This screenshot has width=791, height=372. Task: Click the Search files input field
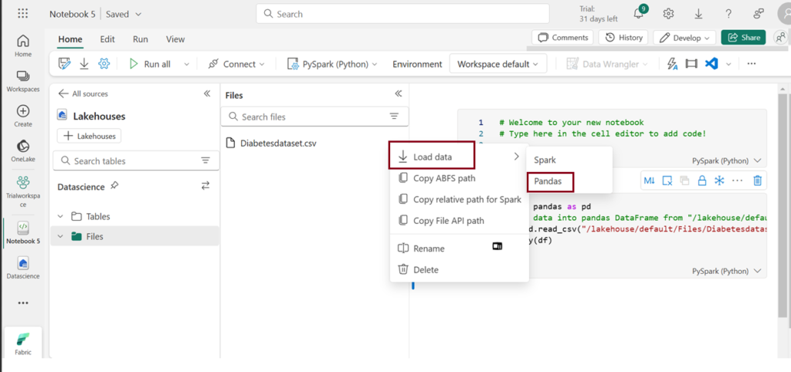coord(309,117)
